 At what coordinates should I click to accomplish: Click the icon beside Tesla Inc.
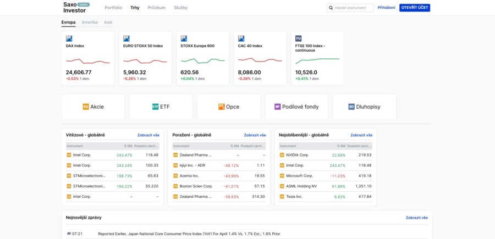click(x=282, y=197)
